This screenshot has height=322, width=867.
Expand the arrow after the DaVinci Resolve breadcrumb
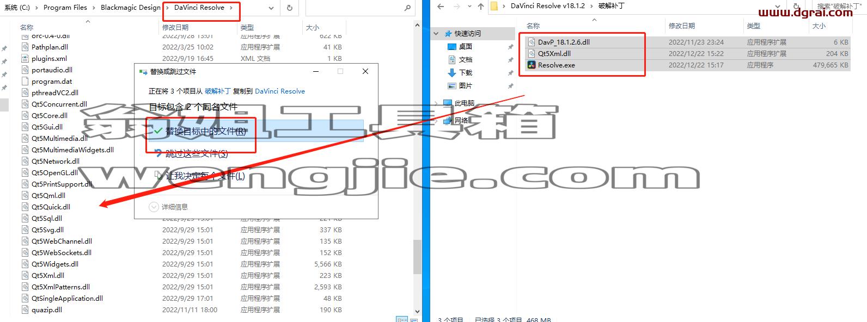231,8
